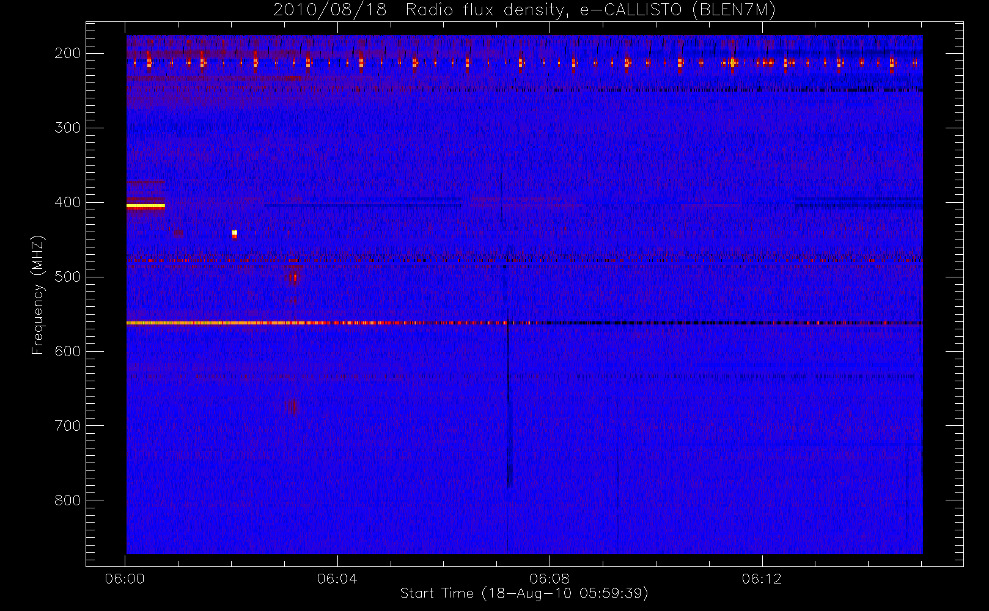The image size is (989, 611).
Task: Click the 06:04 time tick label
Action: coord(337,579)
